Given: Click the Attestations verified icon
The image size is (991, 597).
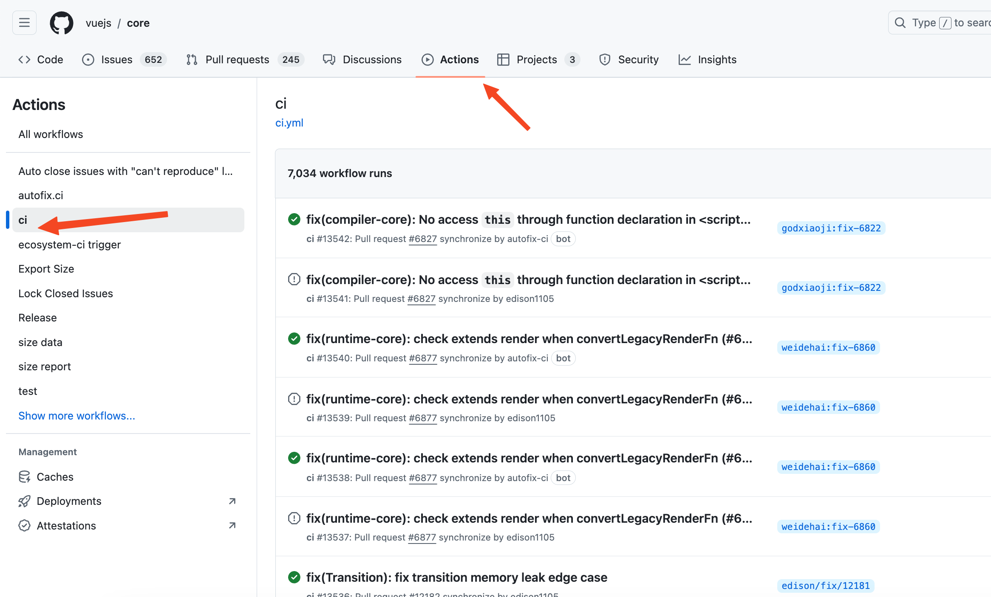Looking at the screenshot, I should (24, 526).
